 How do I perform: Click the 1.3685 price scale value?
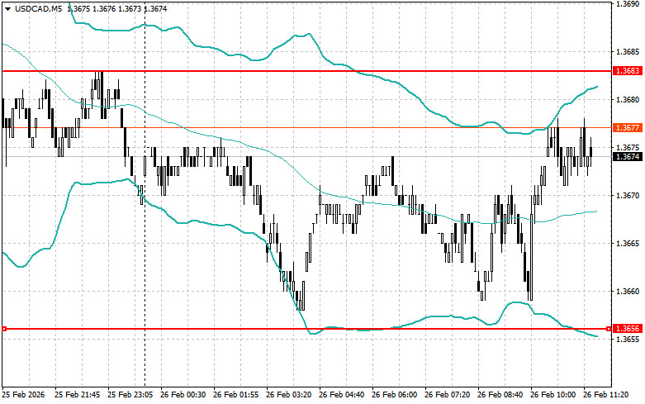tap(628, 52)
